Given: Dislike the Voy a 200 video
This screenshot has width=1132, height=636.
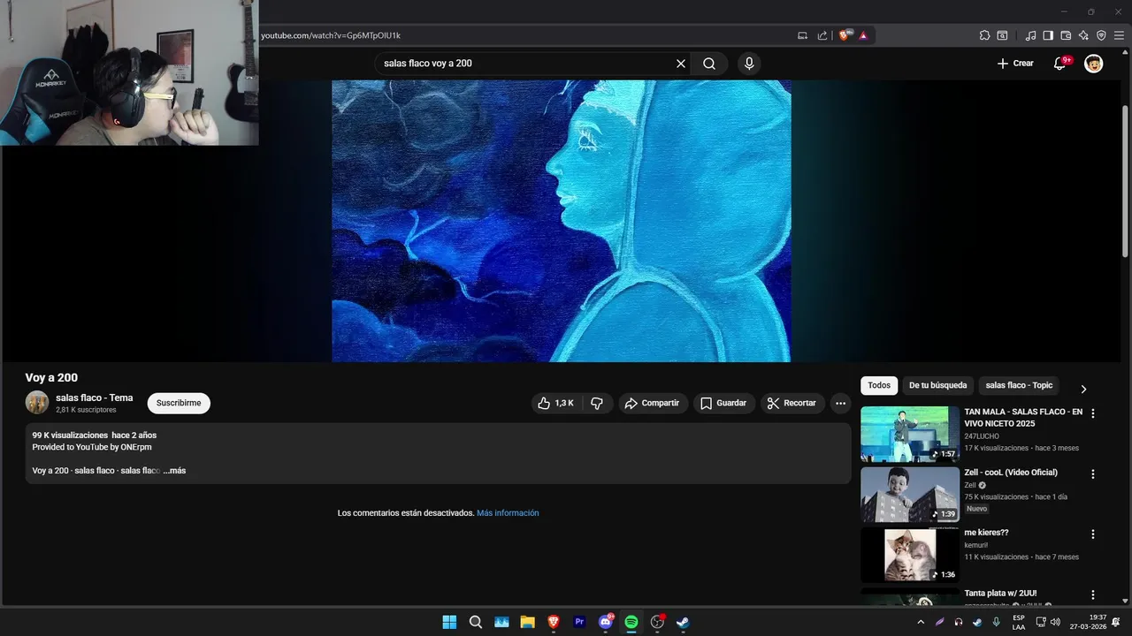Looking at the screenshot, I should point(597,403).
